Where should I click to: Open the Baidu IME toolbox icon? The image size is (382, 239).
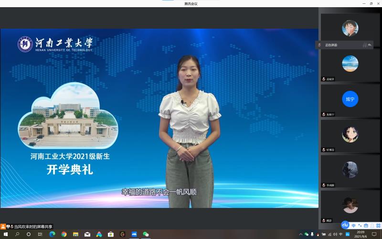pyautogui.click(x=366, y=226)
